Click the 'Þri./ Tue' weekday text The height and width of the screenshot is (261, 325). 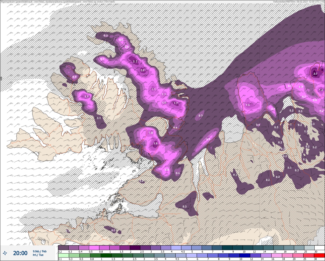(38, 255)
